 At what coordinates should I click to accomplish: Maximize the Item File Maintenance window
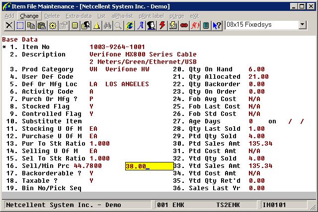click(x=302, y=6)
